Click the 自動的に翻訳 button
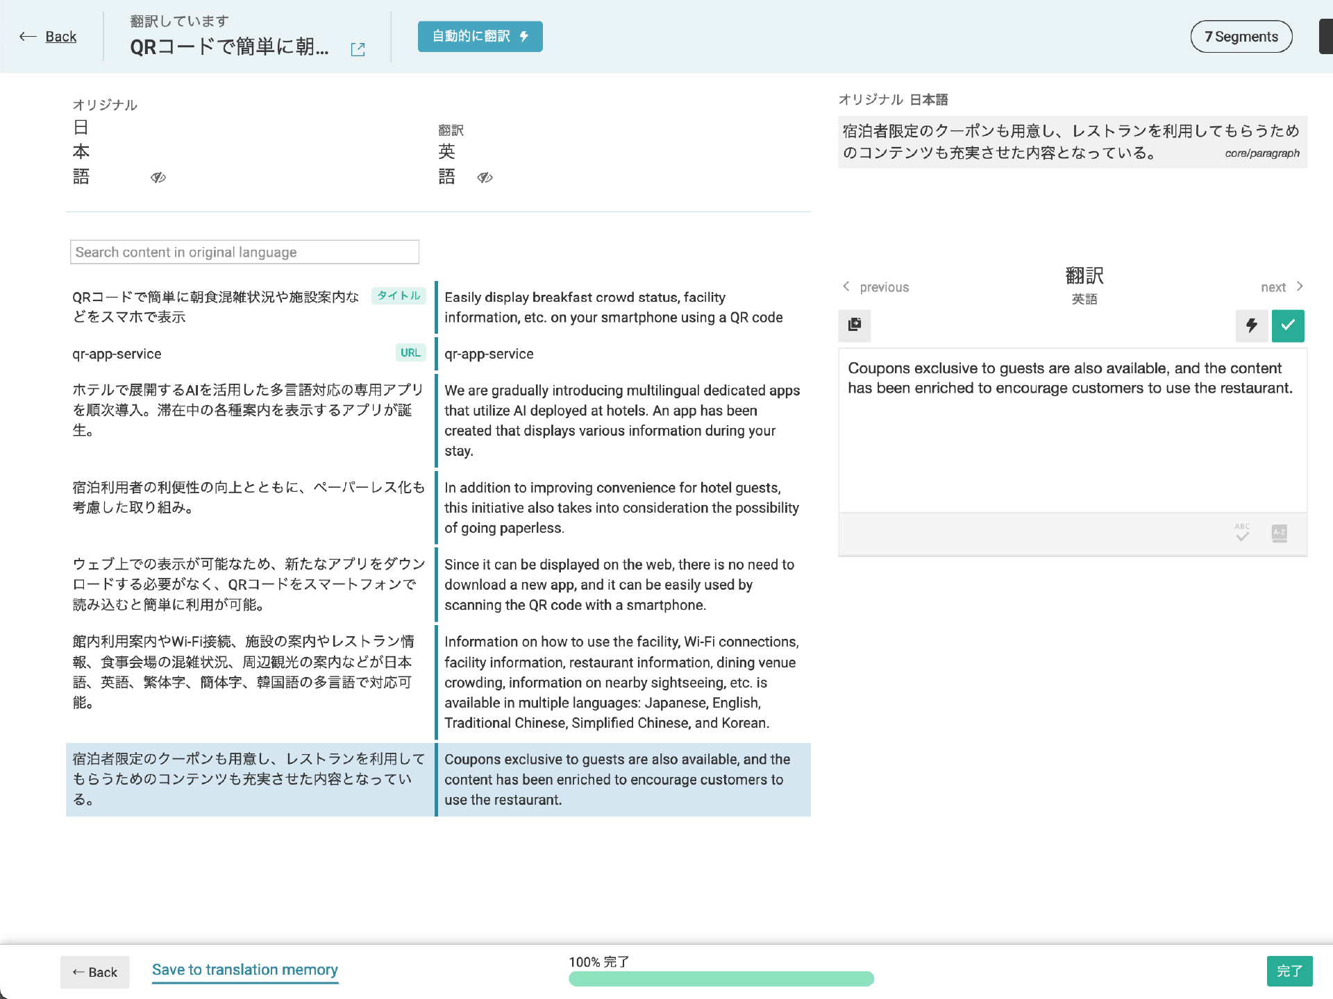Viewport: 1333px width, 999px height. pyautogui.click(x=480, y=37)
